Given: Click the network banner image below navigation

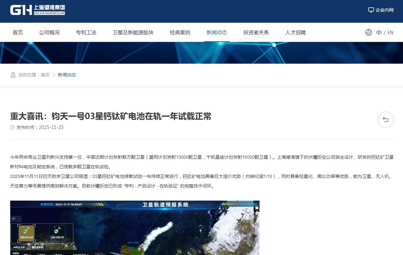Looking at the screenshot, I should tap(201, 53).
